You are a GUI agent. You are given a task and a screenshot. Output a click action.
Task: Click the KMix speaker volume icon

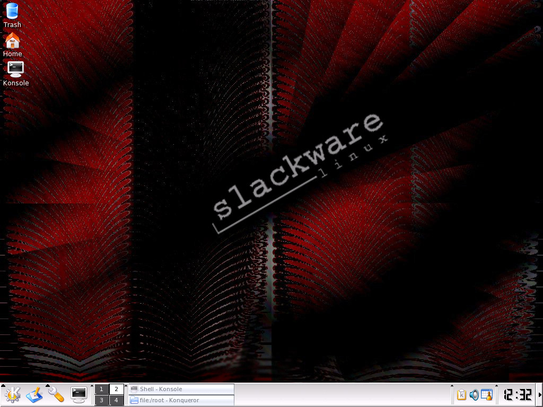point(474,395)
